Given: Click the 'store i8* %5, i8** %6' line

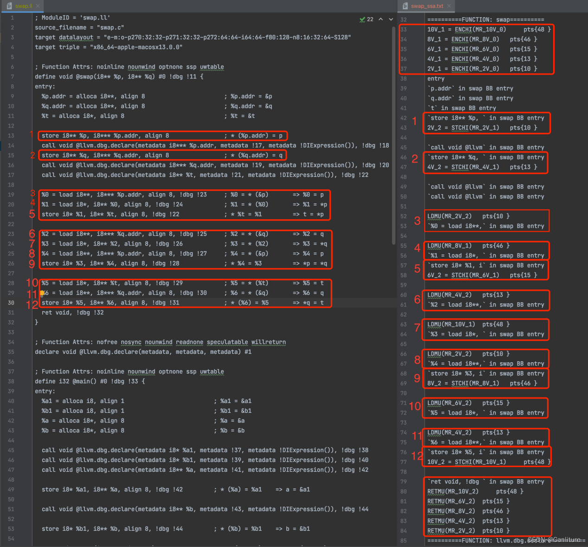Looking at the screenshot, I should pos(182,303).
